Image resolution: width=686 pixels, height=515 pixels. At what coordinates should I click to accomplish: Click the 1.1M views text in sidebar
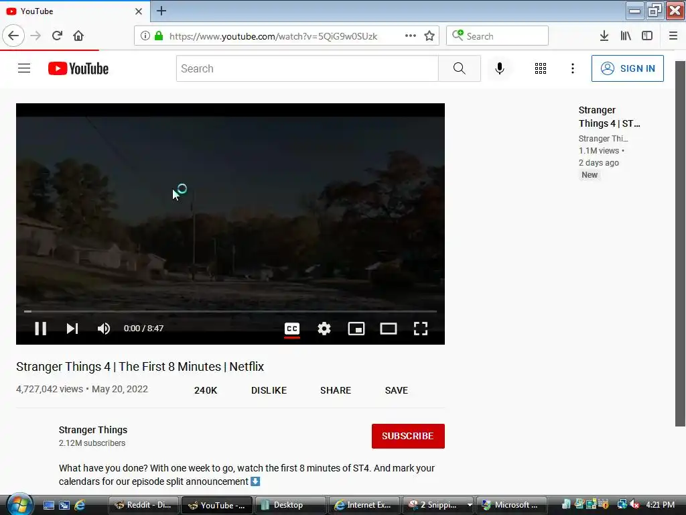click(598, 151)
